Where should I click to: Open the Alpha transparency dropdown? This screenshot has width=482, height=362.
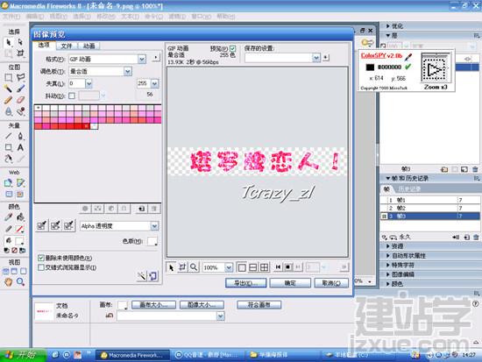tap(154, 226)
